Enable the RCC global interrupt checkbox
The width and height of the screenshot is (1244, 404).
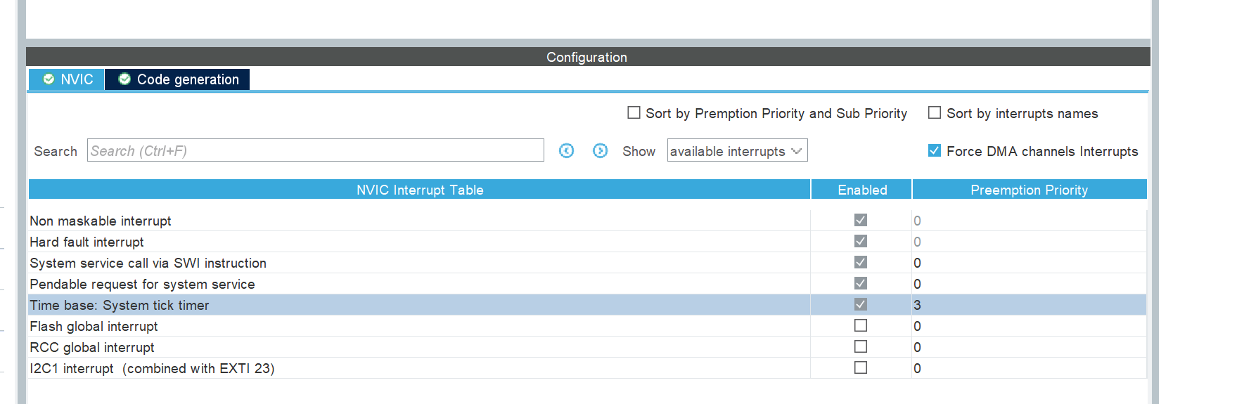(860, 347)
